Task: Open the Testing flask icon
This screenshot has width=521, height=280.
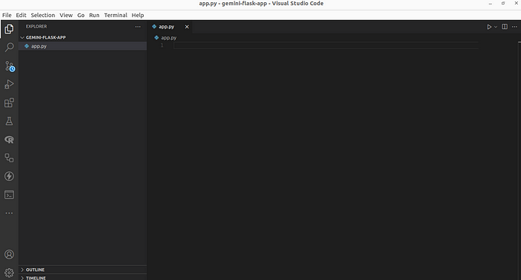Action: point(9,121)
